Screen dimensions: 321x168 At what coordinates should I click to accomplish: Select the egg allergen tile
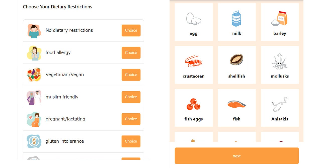[194, 22]
